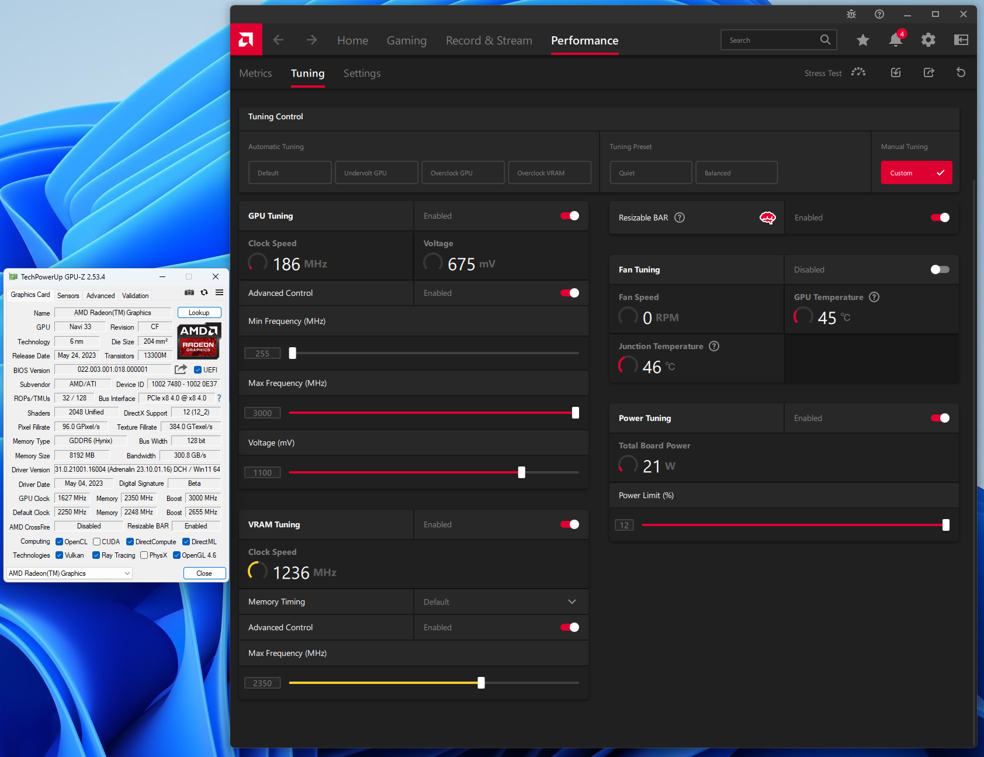Go forward with the right arrow
The height and width of the screenshot is (757, 984).
tap(311, 40)
